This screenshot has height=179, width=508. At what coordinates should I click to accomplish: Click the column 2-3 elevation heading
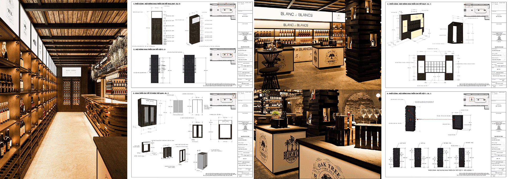click(x=149, y=49)
